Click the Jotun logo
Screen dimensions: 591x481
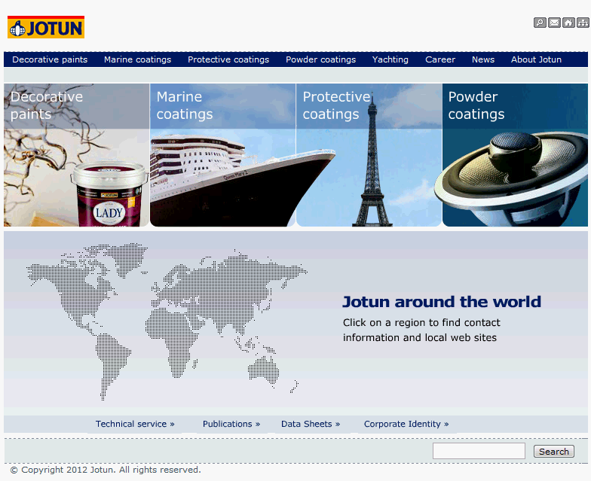pyautogui.click(x=45, y=27)
